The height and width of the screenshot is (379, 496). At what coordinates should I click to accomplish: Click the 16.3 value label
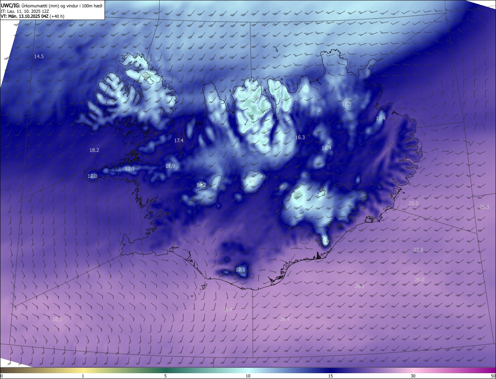pyautogui.click(x=300, y=138)
